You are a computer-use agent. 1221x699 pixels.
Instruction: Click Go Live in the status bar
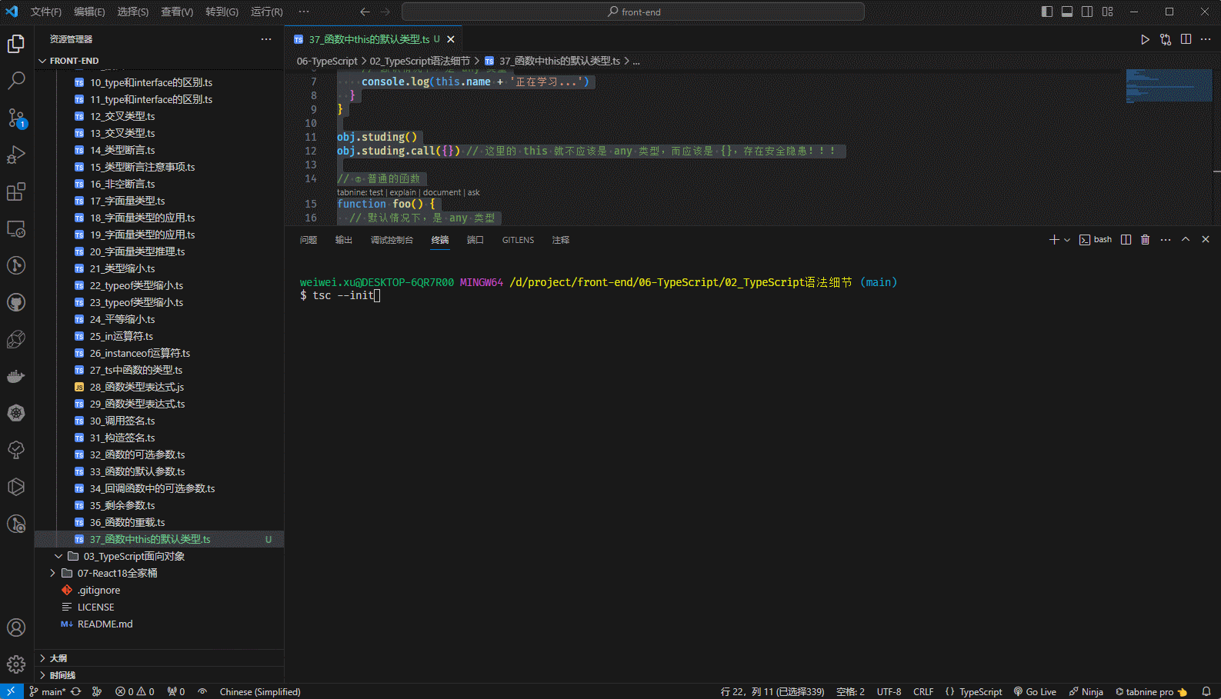(1035, 691)
